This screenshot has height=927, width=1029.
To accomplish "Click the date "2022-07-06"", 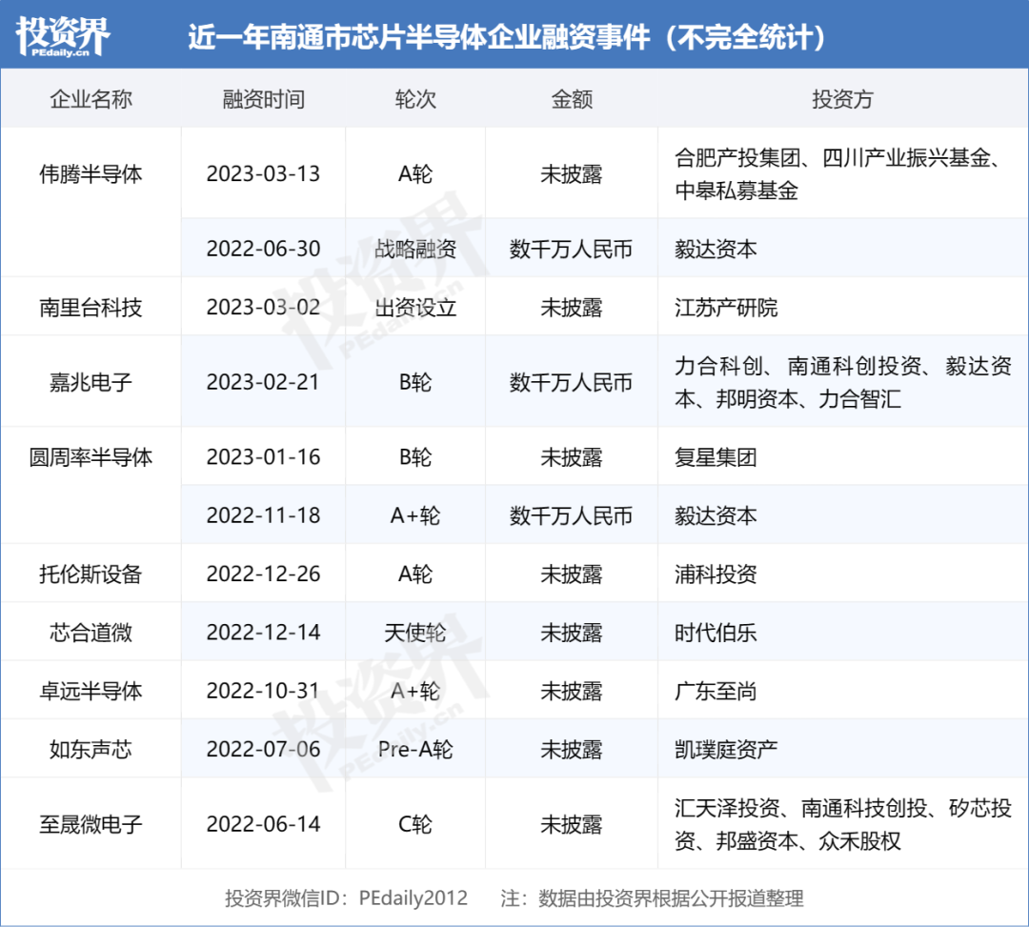I will pos(263,749).
